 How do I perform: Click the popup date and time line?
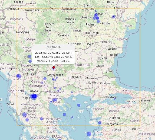point(54,53)
